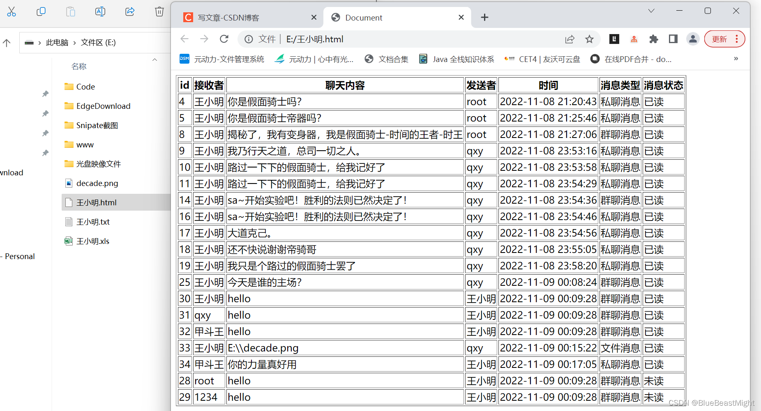Click the orange extension icon in Chrome toolbar
The width and height of the screenshot is (761, 411).
(x=634, y=39)
